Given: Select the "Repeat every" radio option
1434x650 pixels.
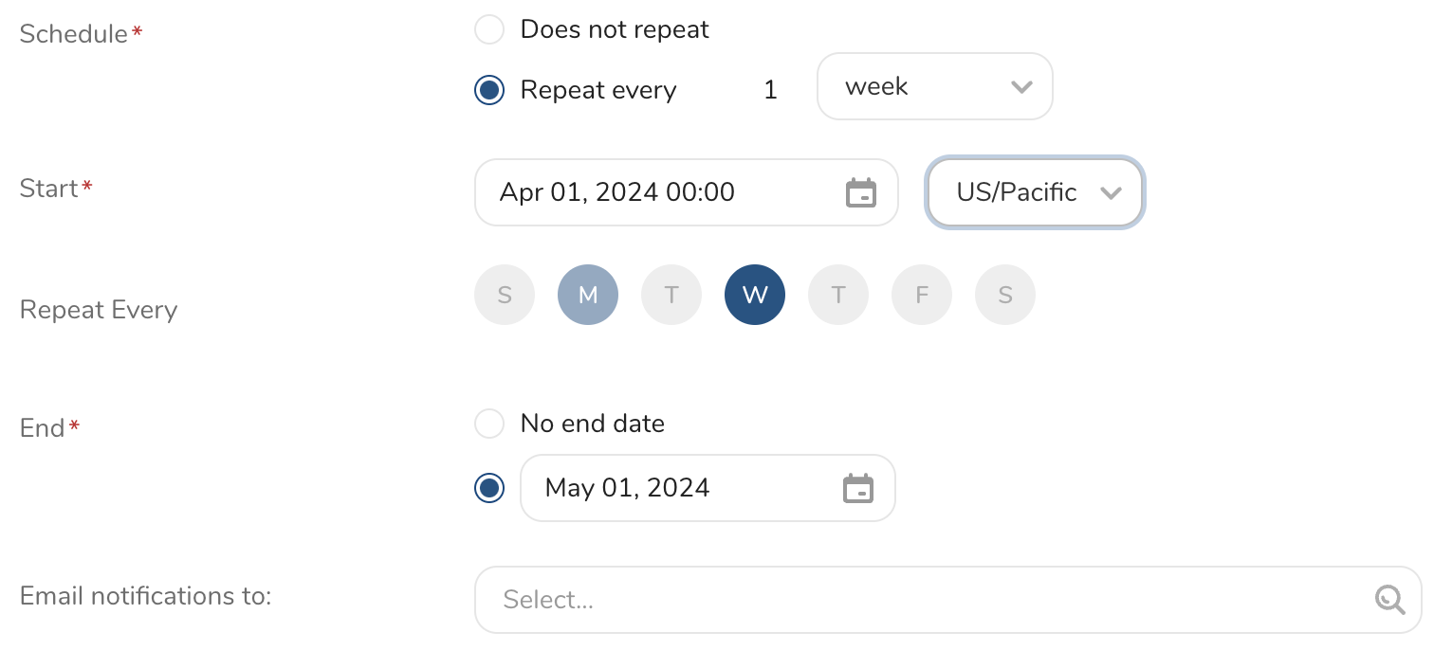Looking at the screenshot, I should click(x=489, y=90).
